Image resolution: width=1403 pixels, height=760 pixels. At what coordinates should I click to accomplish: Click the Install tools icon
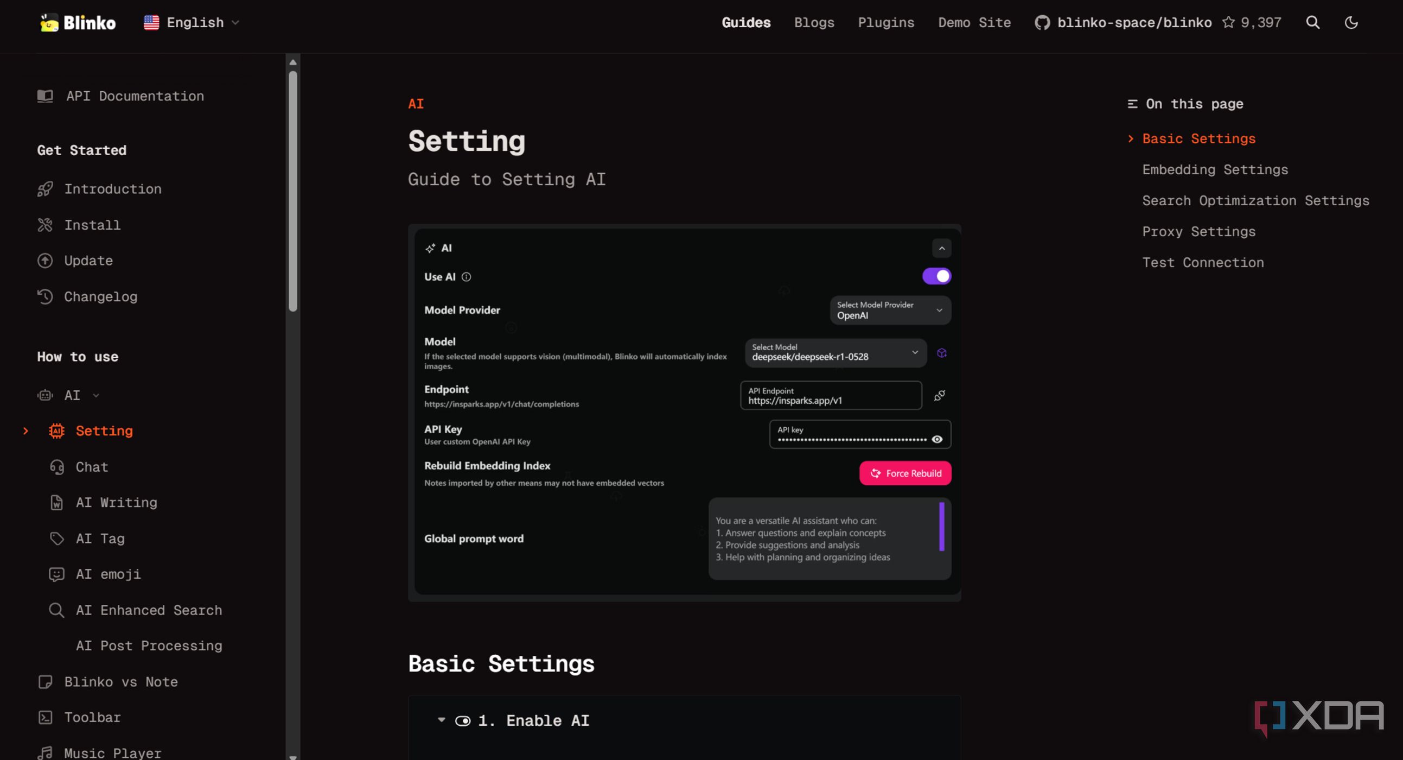point(44,225)
